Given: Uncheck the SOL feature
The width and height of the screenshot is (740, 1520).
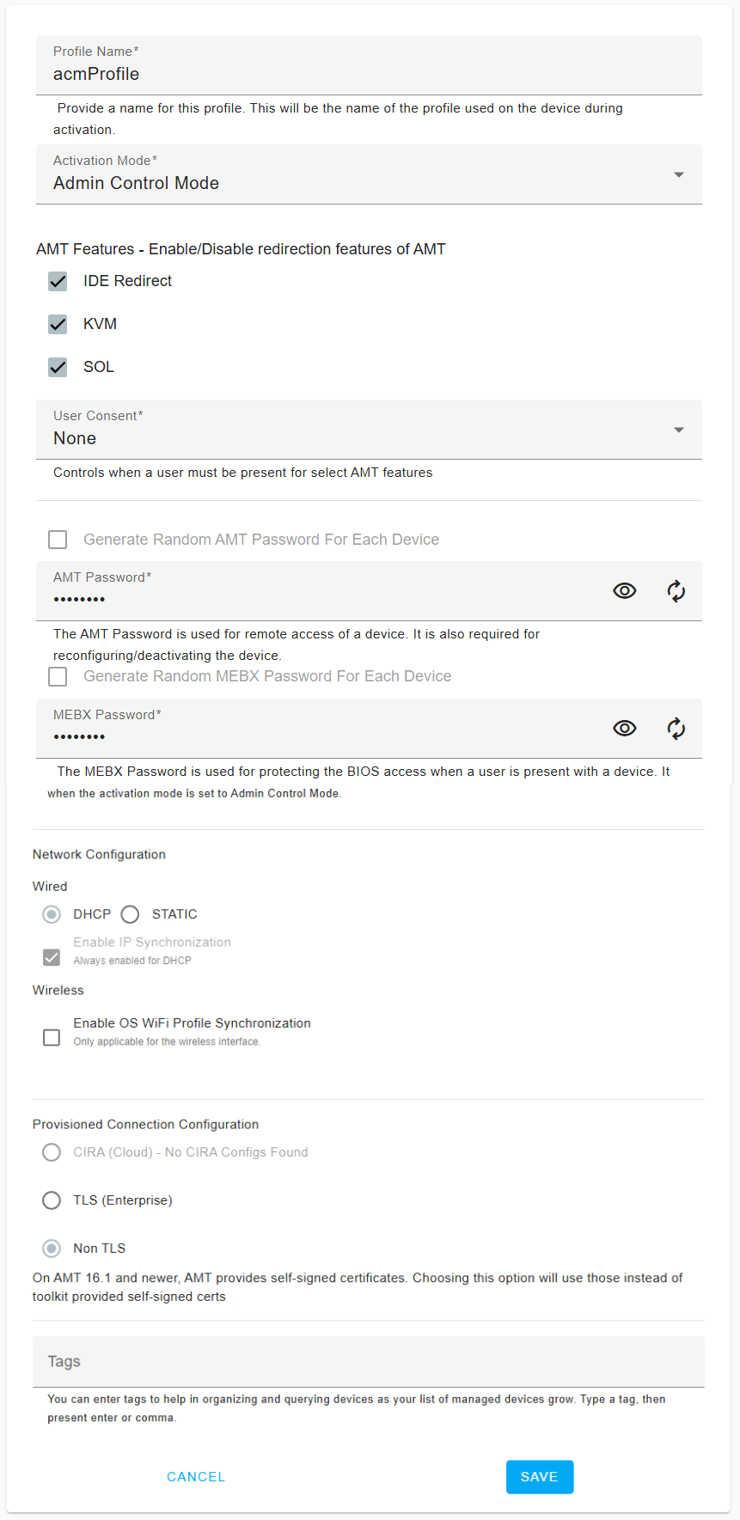Looking at the screenshot, I should (57, 367).
